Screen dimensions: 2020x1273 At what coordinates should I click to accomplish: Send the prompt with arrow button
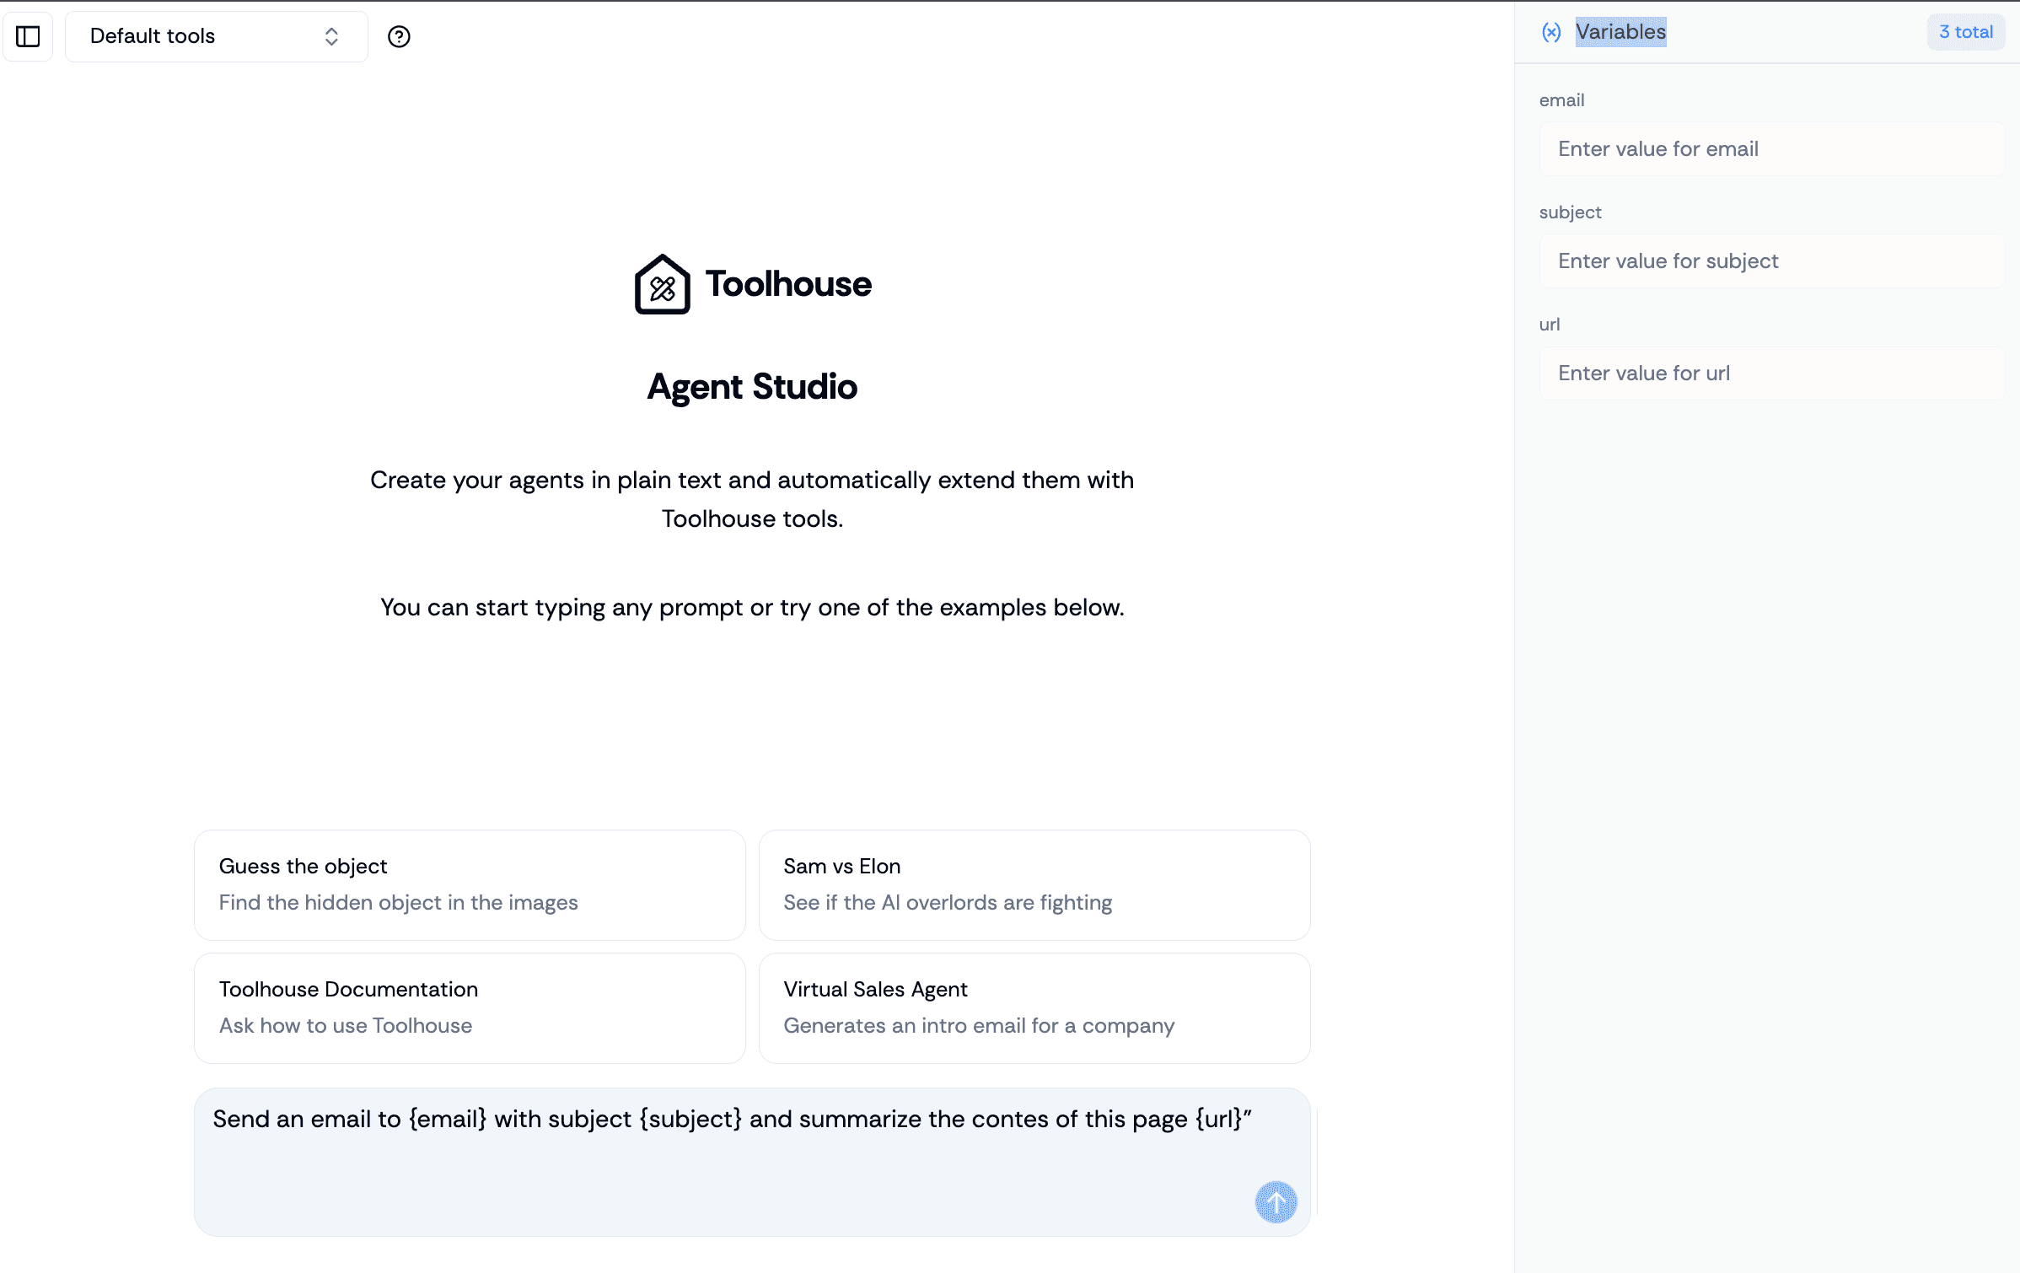(1276, 1202)
